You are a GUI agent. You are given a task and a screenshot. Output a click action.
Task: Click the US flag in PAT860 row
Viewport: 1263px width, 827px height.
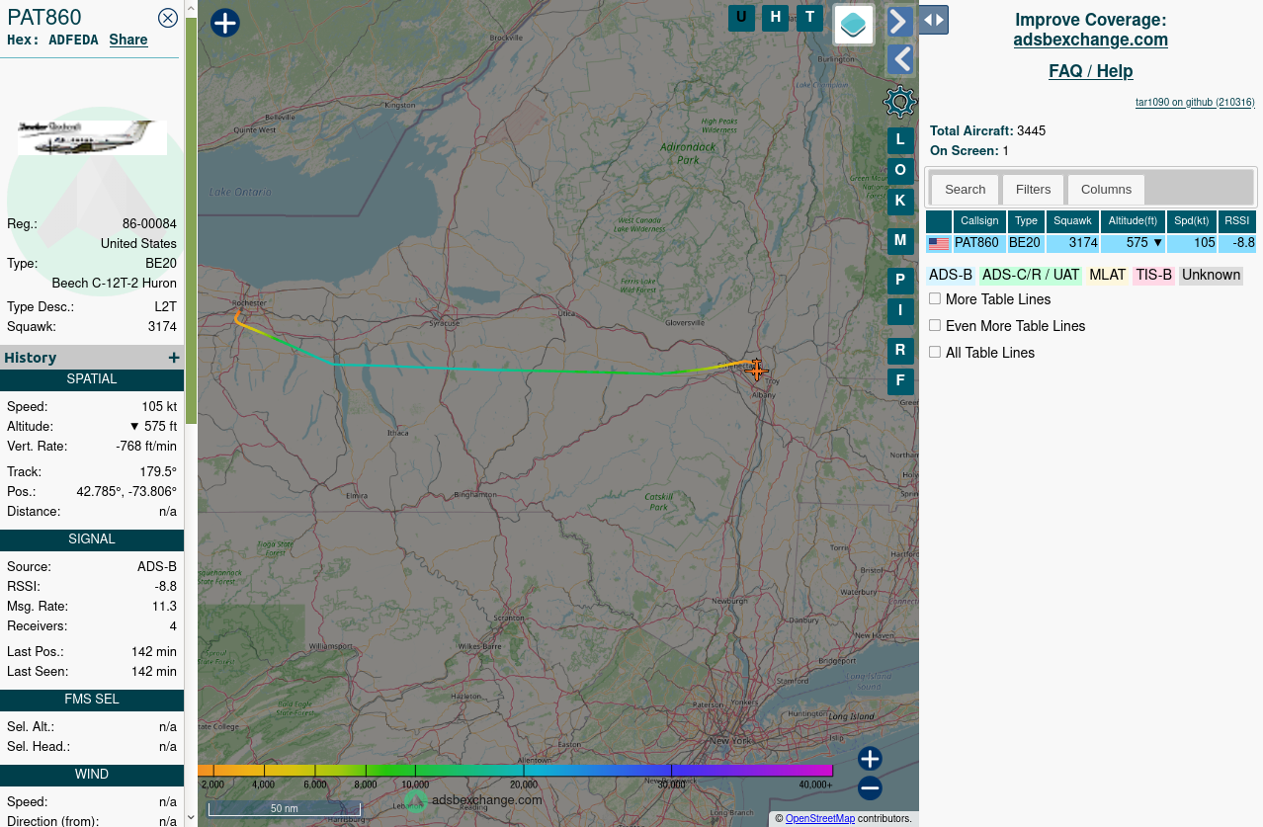pyautogui.click(x=939, y=243)
